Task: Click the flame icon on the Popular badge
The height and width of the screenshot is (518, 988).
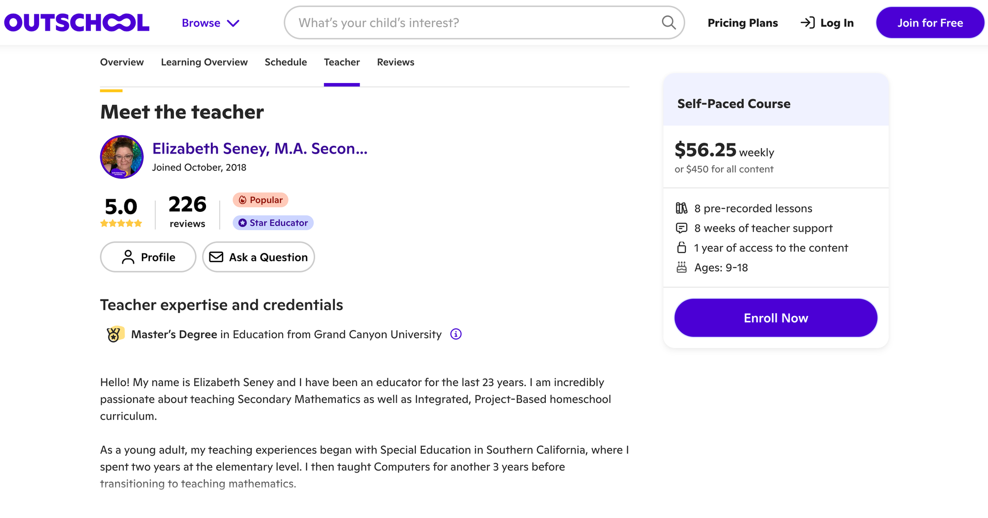Action: point(243,199)
